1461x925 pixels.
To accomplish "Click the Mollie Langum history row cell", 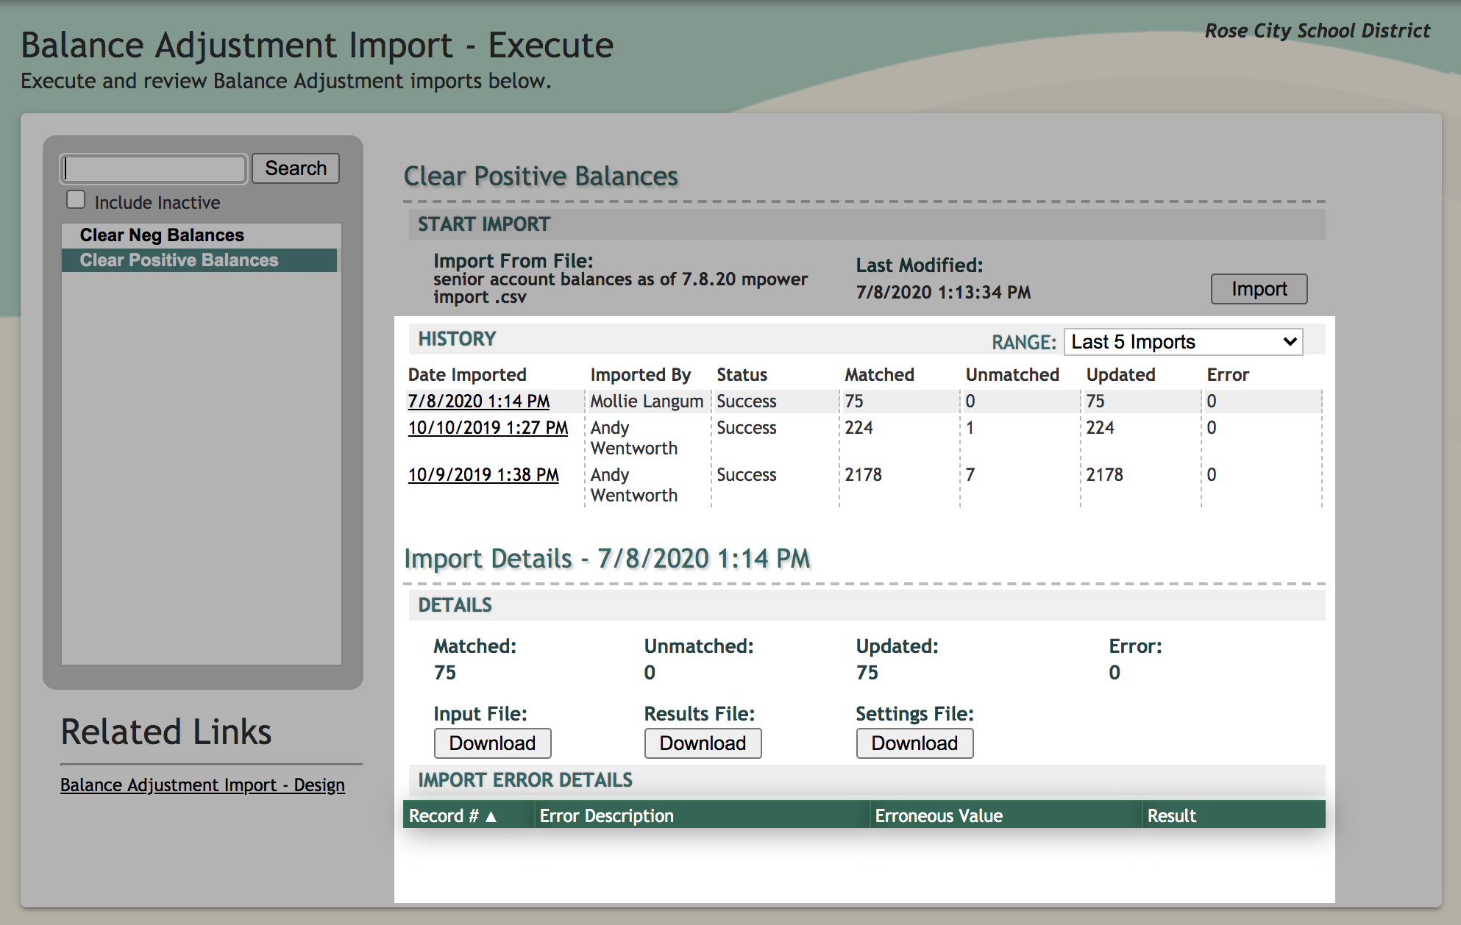I will click(647, 401).
